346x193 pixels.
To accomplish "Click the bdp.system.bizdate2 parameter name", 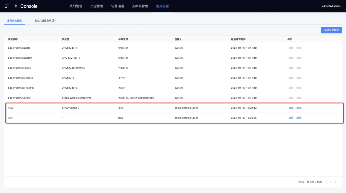I will coord(20,58).
